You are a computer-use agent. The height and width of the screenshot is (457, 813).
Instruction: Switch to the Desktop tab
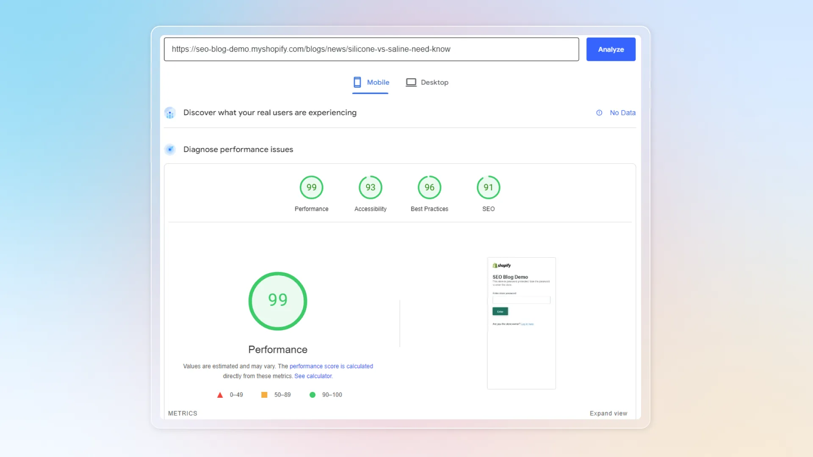[x=427, y=83]
